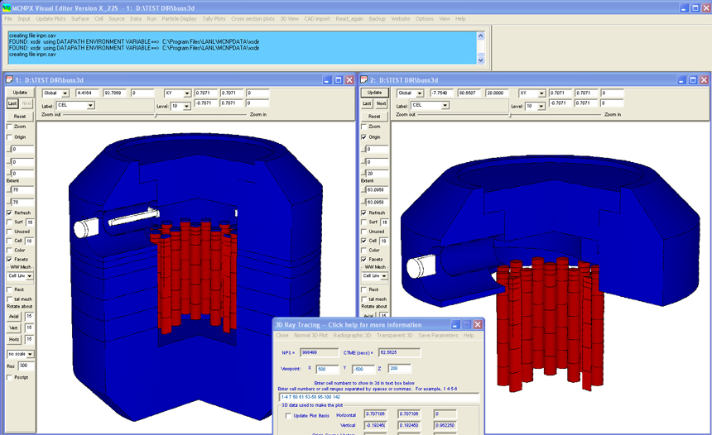
Task: Click zoom slider handle in window 1
Action: [156, 115]
